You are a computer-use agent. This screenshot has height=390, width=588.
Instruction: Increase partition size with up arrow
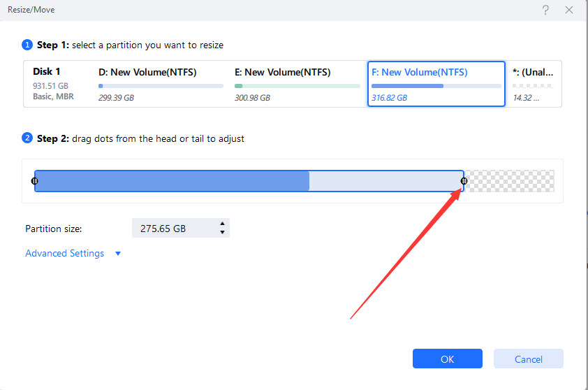[222, 224]
